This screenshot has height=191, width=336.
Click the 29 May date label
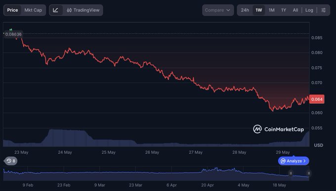pos(283,152)
